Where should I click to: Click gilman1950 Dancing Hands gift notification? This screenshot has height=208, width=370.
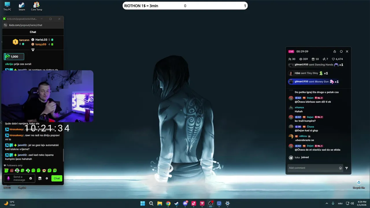[316, 65]
